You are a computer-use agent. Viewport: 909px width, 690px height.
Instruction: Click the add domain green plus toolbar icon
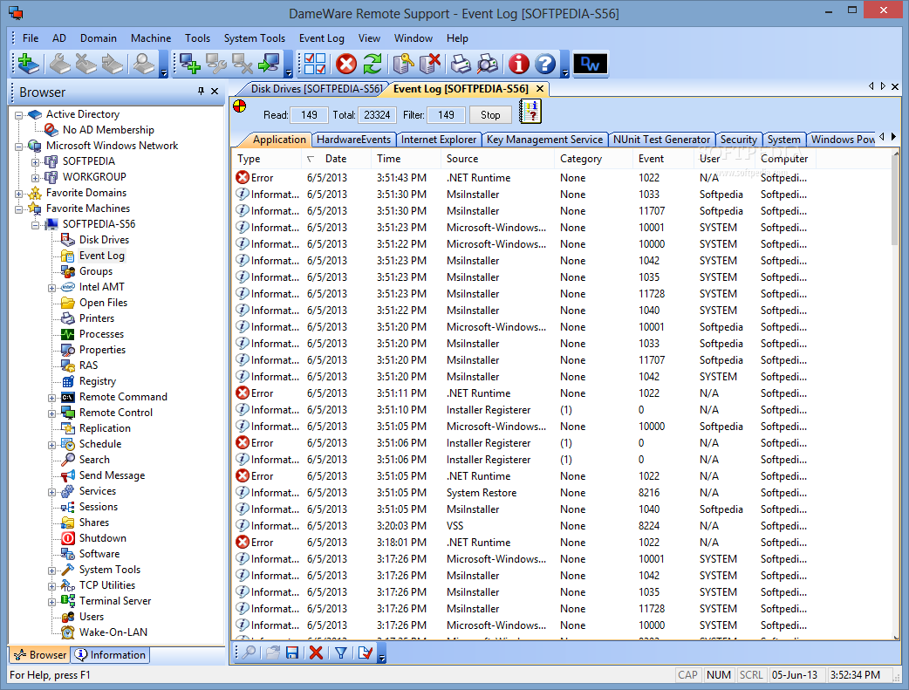coord(28,64)
